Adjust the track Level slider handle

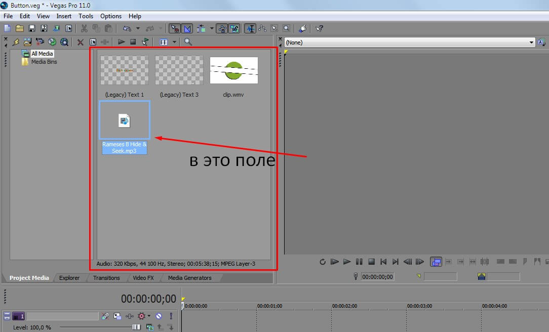(x=136, y=327)
